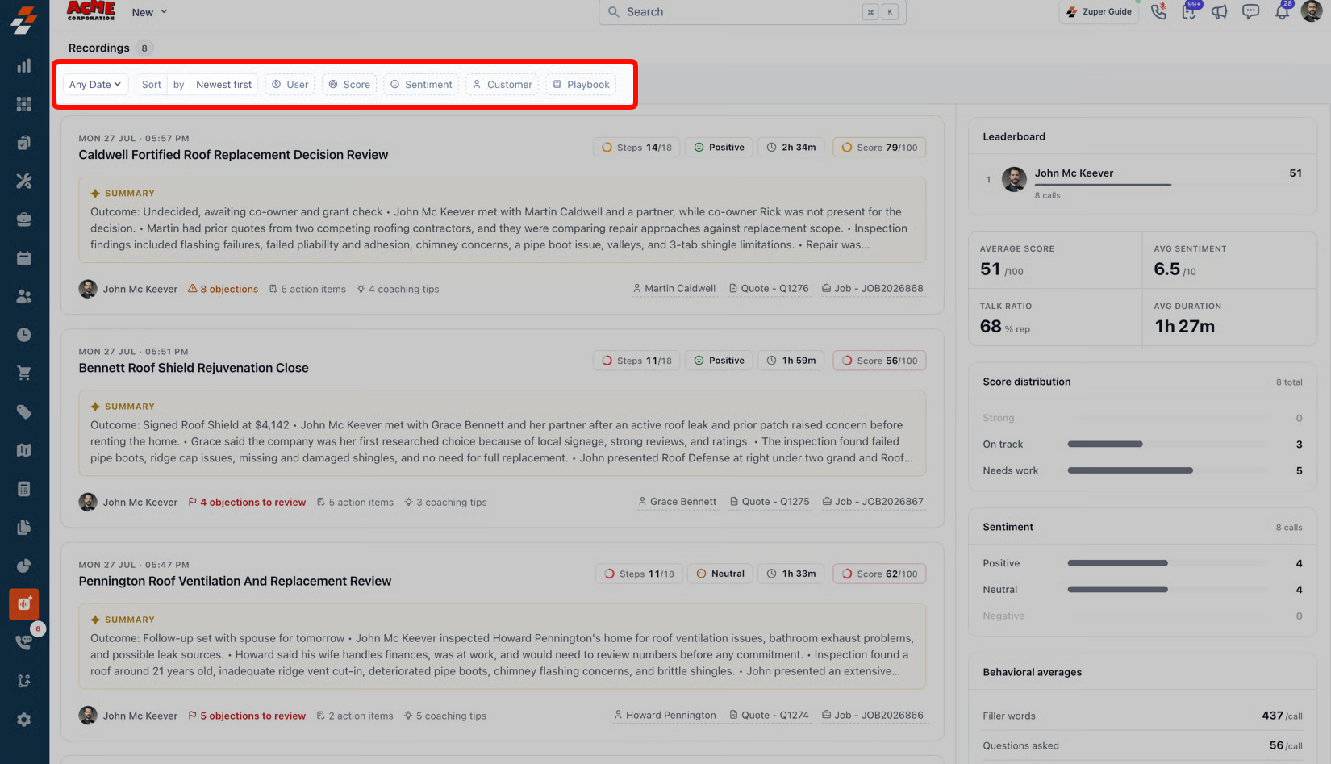Open the Score filter chip

tap(349, 85)
